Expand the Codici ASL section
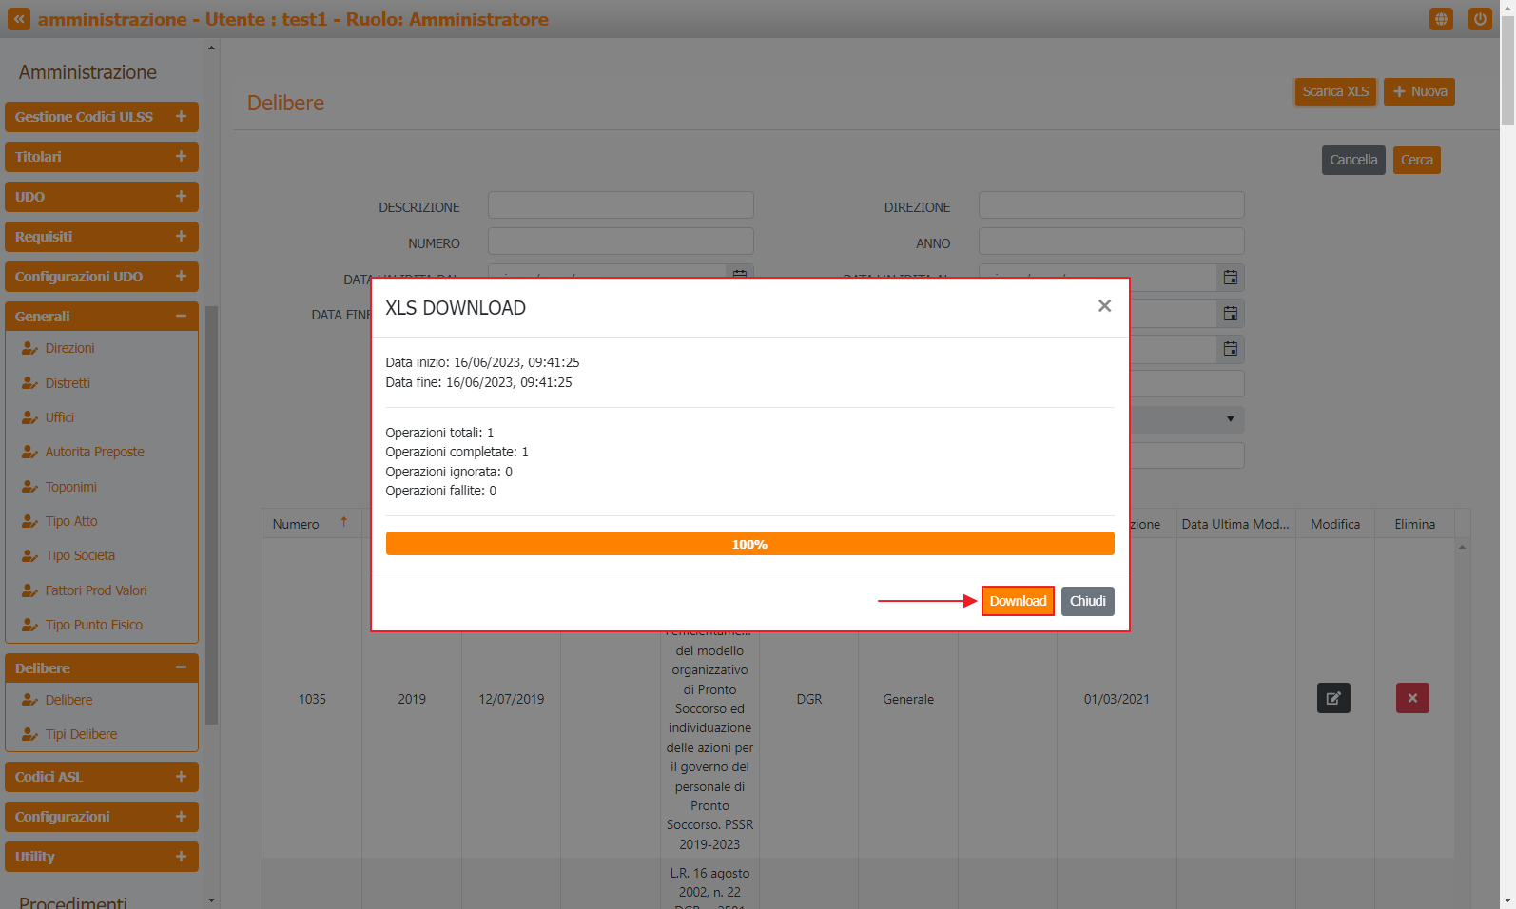This screenshot has width=1516, height=909. tap(181, 777)
